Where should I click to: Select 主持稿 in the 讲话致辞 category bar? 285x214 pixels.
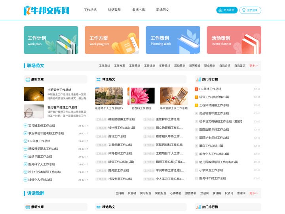click(120, 193)
